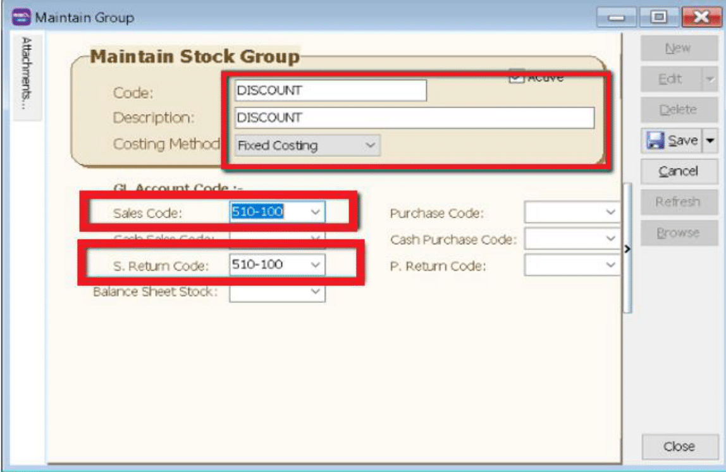Viewport: 726px width, 472px height.
Task: Click the Close button at bottom right
Action: pos(679,447)
